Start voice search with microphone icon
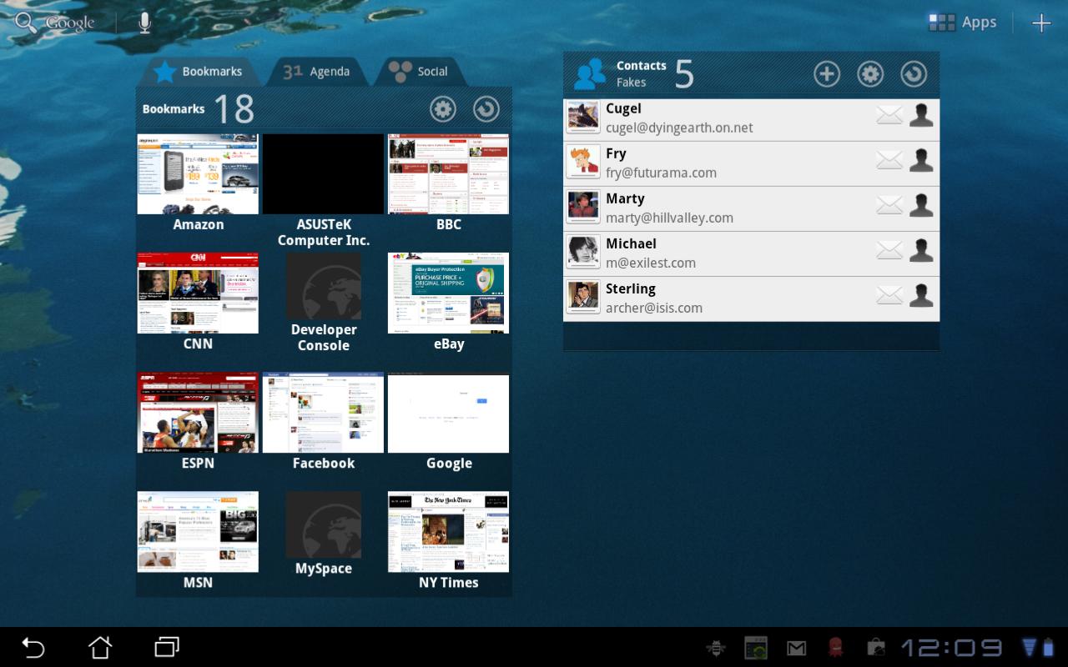This screenshot has width=1068, height=667. coord(144,23)
